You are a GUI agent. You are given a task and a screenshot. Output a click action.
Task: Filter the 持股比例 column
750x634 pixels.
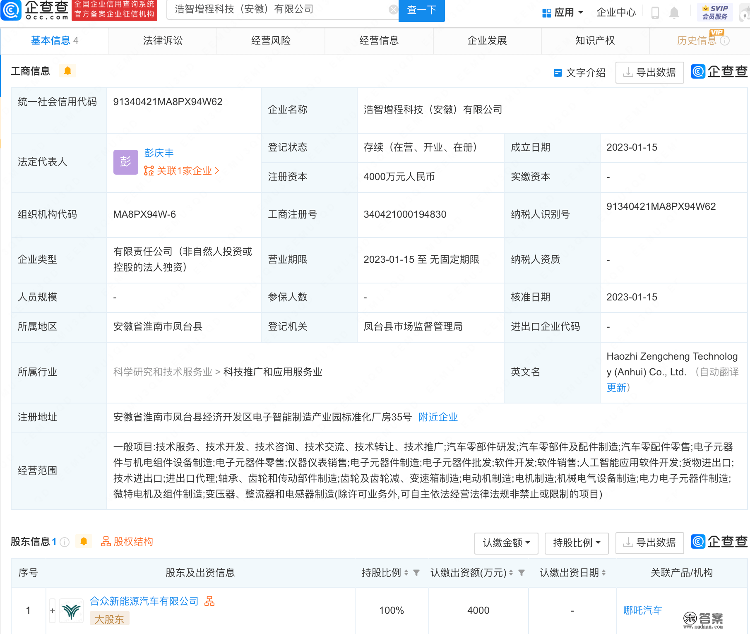[416, 573]
